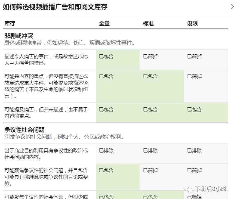Click row text 并且包含可能具有挑衅意味
This screenshot has width=234, height=199.
pyautogui.click(x=46, y=177)
